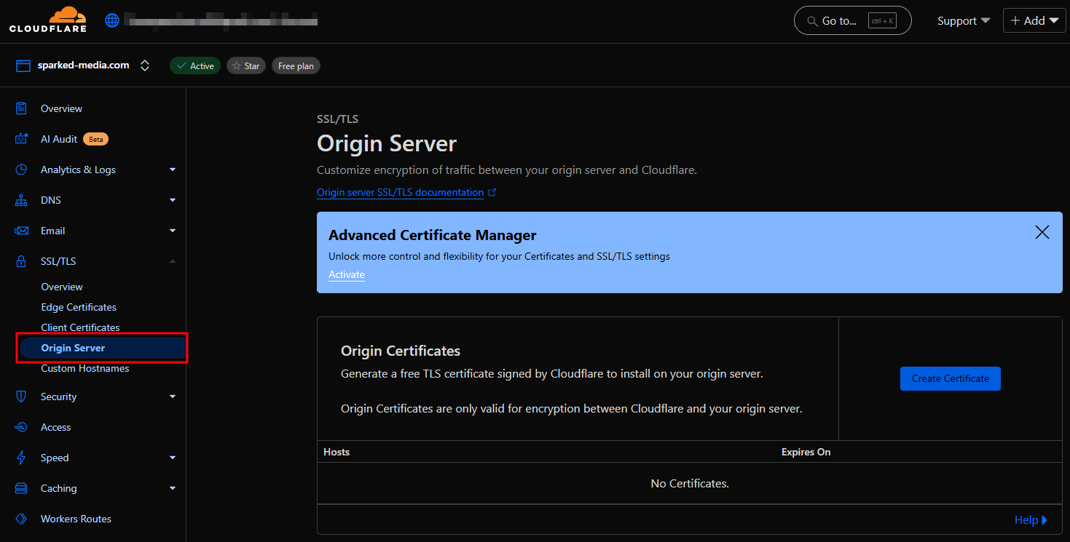Screen dimensions: 1070x542
Task: Click the Cloudflare logo
Action: pos(48,20)
